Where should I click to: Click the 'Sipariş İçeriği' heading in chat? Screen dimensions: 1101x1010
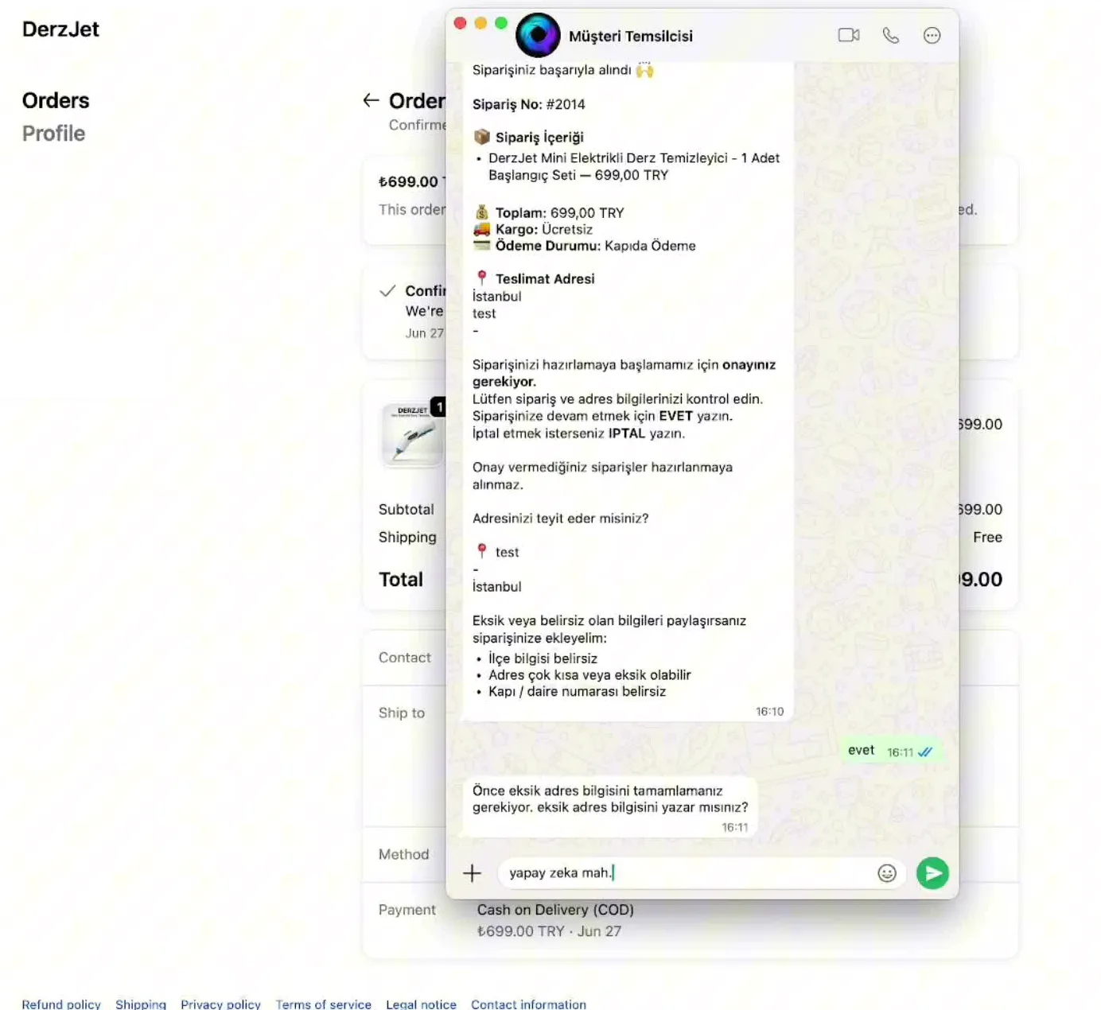pos(539,137)
